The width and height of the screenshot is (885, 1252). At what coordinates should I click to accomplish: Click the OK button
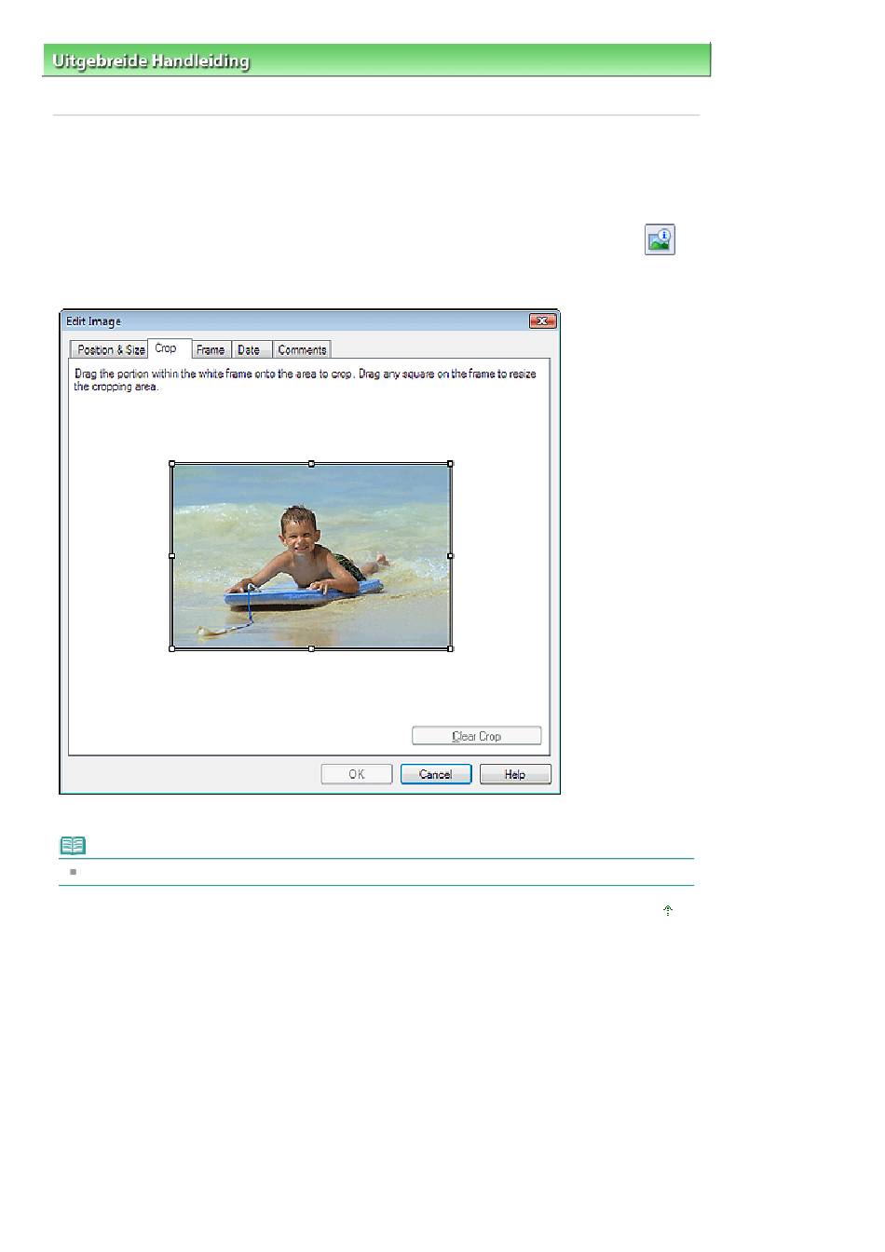click(357, 774)
